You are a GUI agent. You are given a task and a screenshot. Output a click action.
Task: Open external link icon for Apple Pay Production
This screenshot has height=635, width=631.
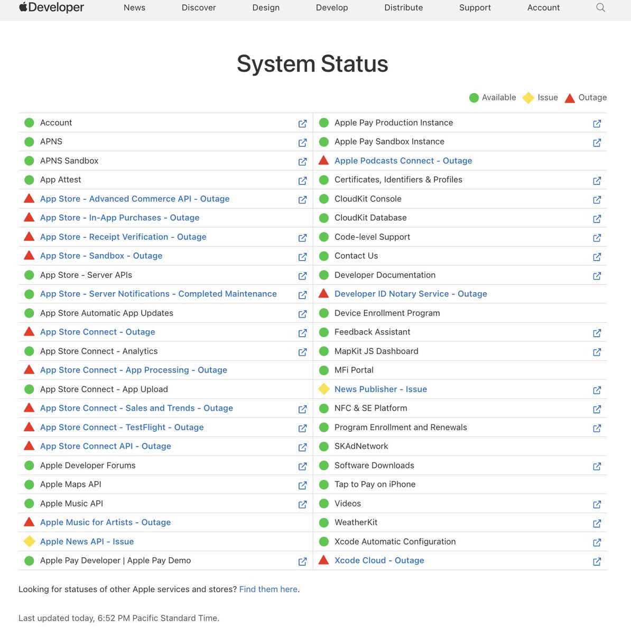pyautogui.click(x=597, y=123)
